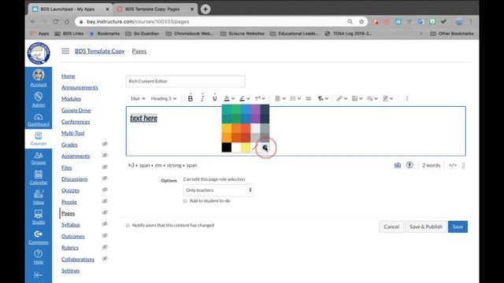This screenshot has width=504, height=283.
Task: Click the bullet list icon
Action: tap(293, 98)
